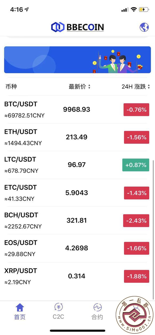Switch to the 首页 tab
The height and width of the screenshot is (335, 155).
(x=20, y=317)
